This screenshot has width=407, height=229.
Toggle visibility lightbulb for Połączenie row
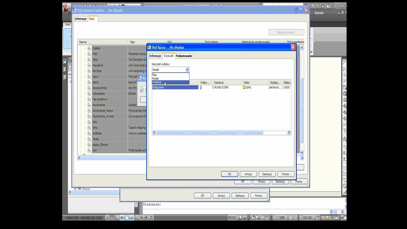[201, 87]
